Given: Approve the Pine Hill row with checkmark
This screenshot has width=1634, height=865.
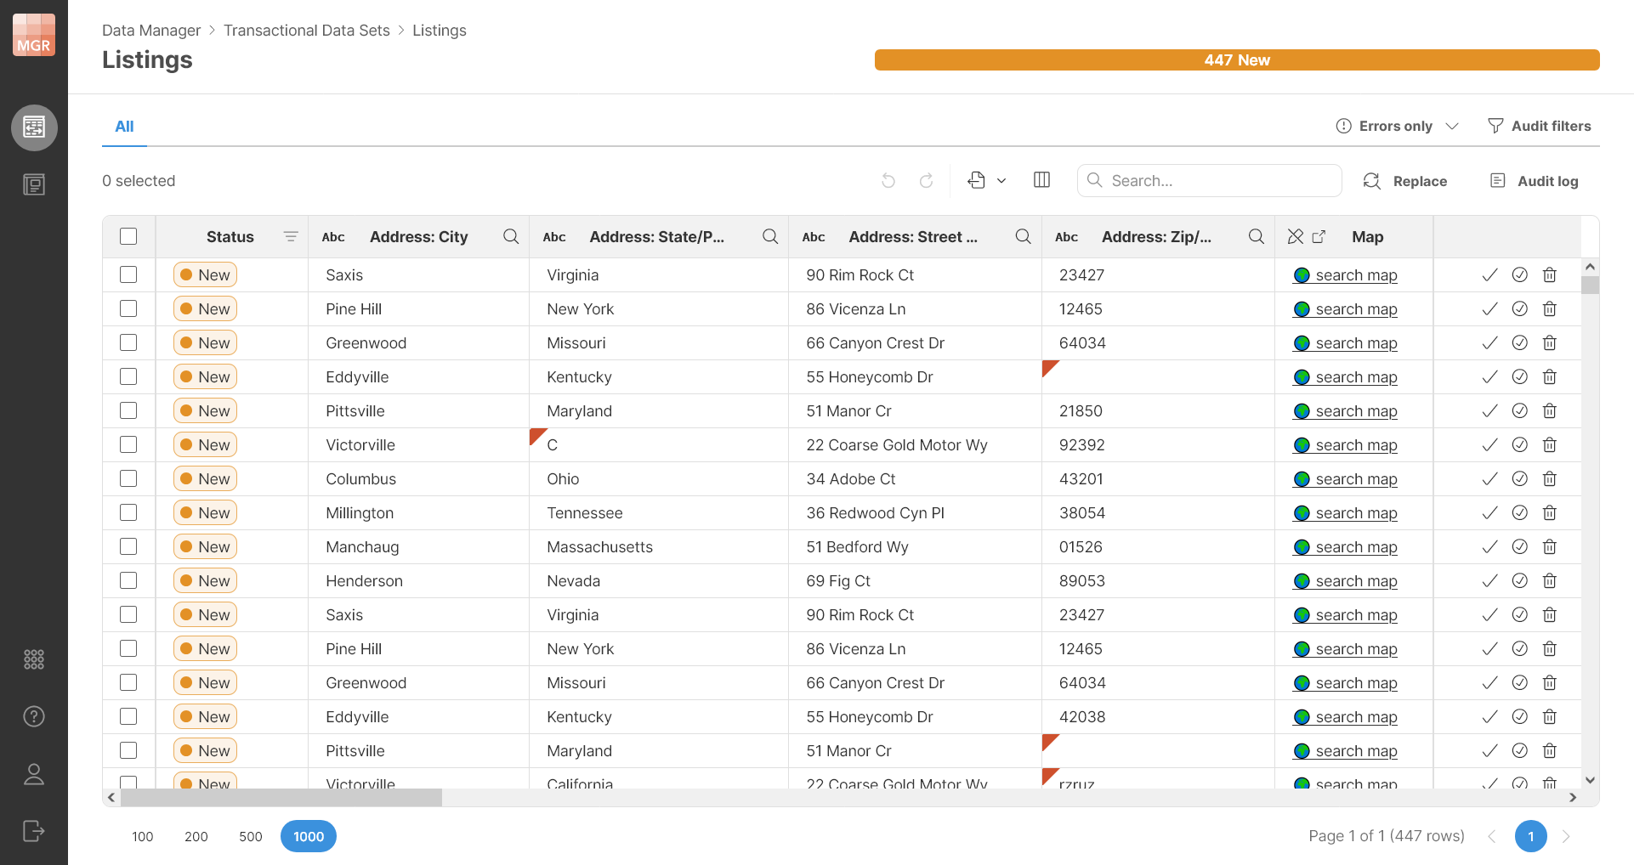Looking at the screenshot, I should (1489, 308).
